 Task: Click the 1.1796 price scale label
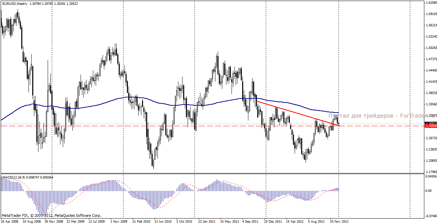point(430,172)
